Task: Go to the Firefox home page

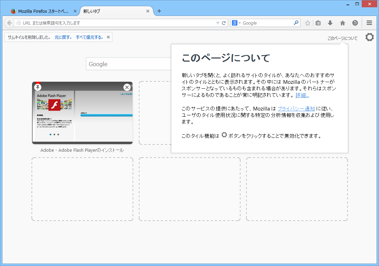Action: (342, 23)
